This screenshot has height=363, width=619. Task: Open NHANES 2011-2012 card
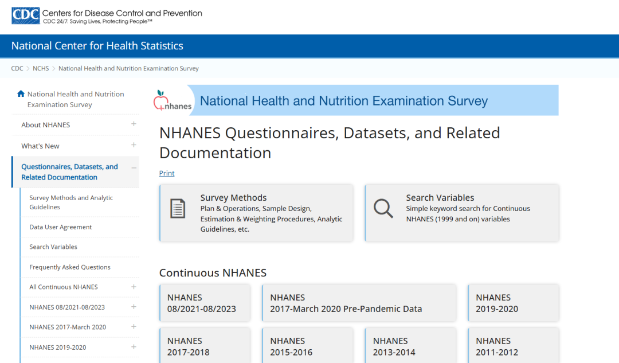click(513, 346)
